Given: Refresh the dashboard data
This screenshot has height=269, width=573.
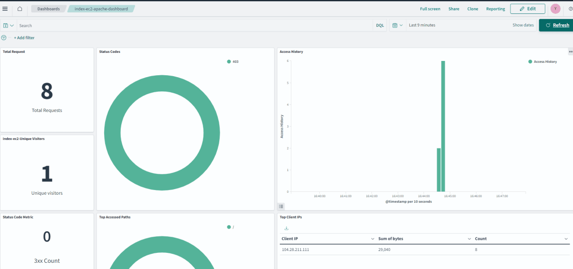Looking at the screenshot, I should pyautogui.click(x=556, y=25).
